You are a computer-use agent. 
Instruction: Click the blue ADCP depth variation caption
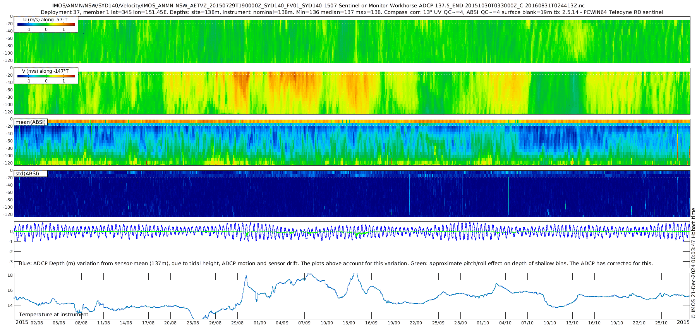tap(336, 263)
